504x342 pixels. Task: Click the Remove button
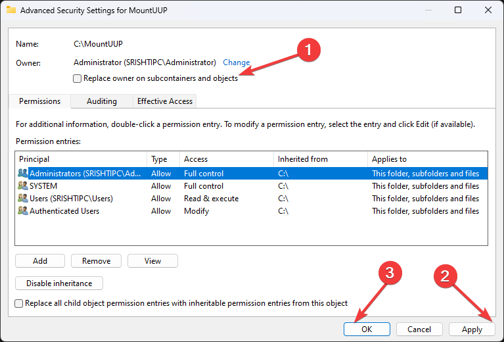click(x=96, y=261)
